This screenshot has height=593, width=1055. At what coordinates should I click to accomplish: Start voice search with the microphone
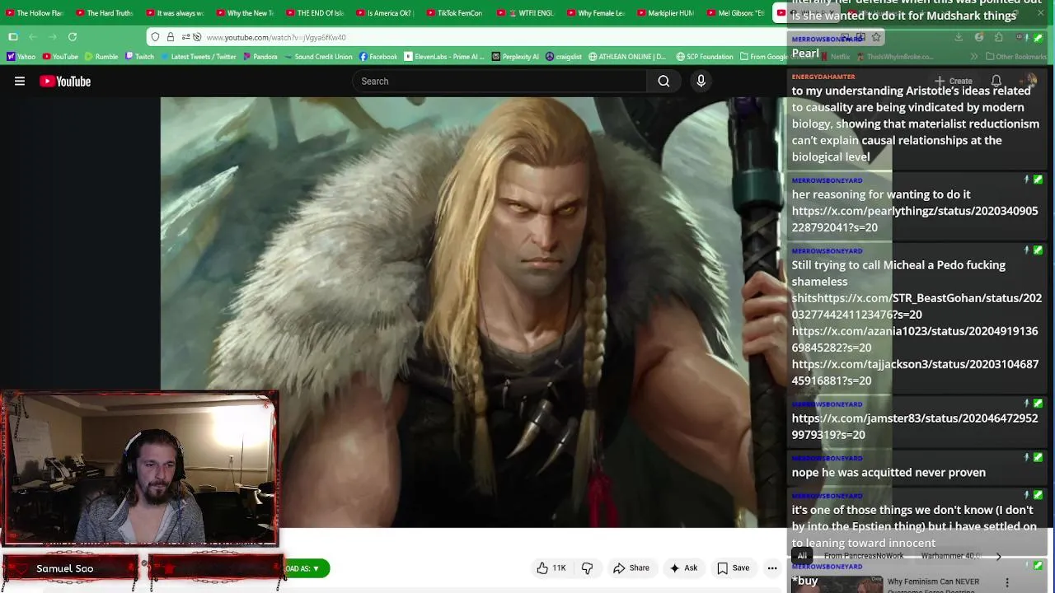tap(701, 81)
